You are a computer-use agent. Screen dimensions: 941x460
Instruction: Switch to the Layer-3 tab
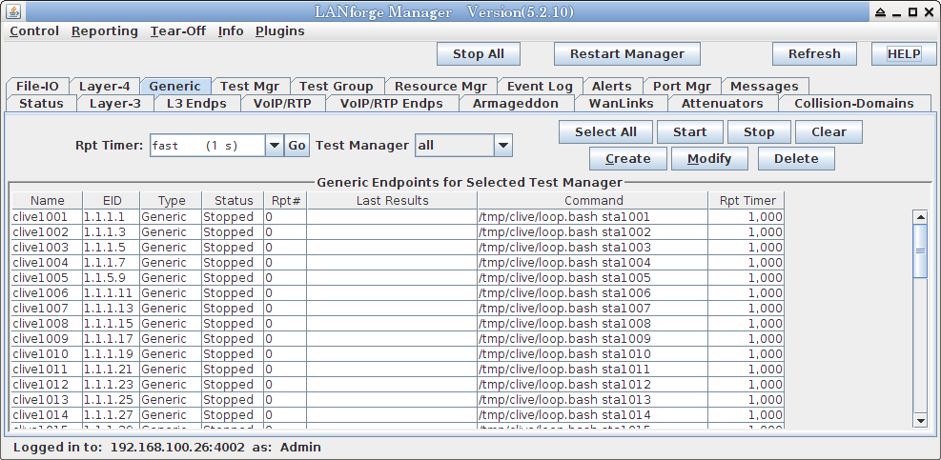pyautogui.click(x=115, y=103)
